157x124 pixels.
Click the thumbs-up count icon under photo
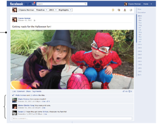[124, 91]
